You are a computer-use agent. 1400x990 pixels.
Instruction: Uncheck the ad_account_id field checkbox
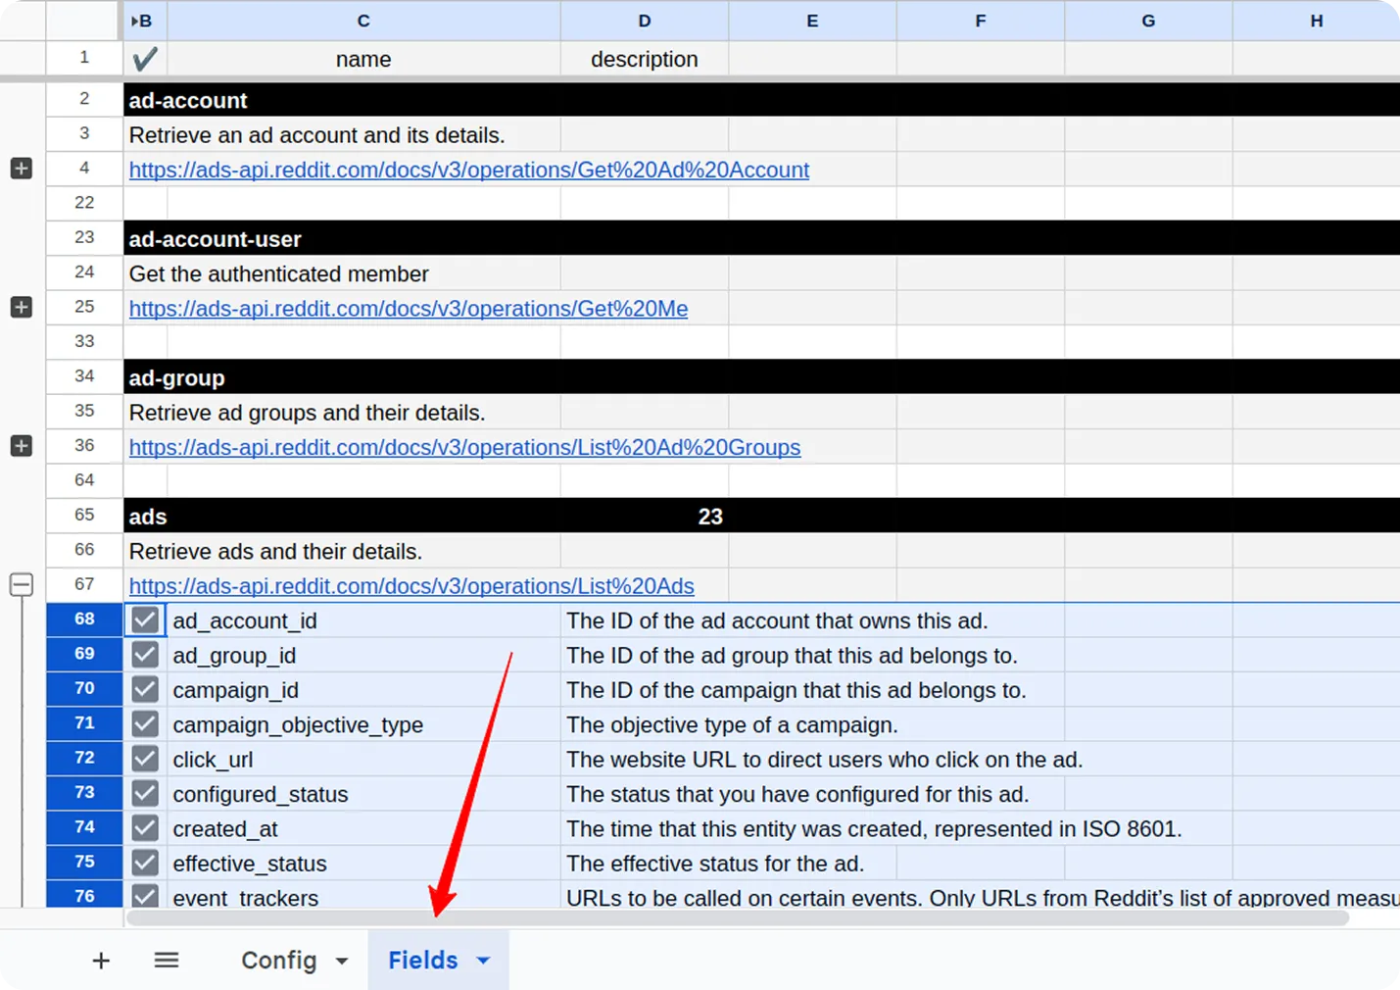pyautogui.click(x=144, y=619)
